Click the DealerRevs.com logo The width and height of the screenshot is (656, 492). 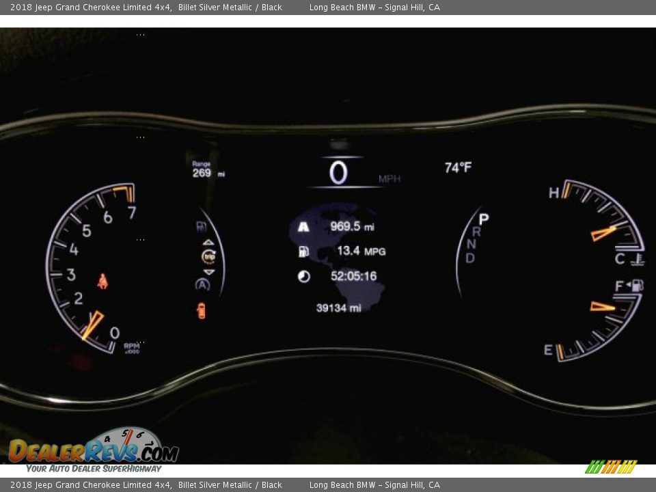pyautogui.click(x=94, y=450)
